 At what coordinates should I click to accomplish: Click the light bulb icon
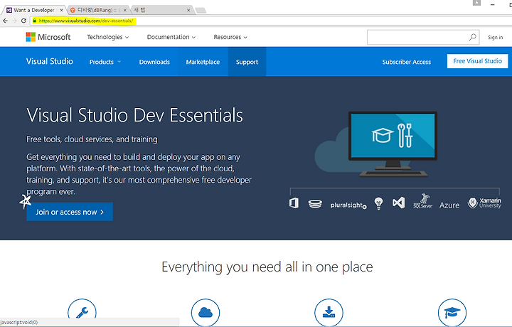(x=378, y=203)
